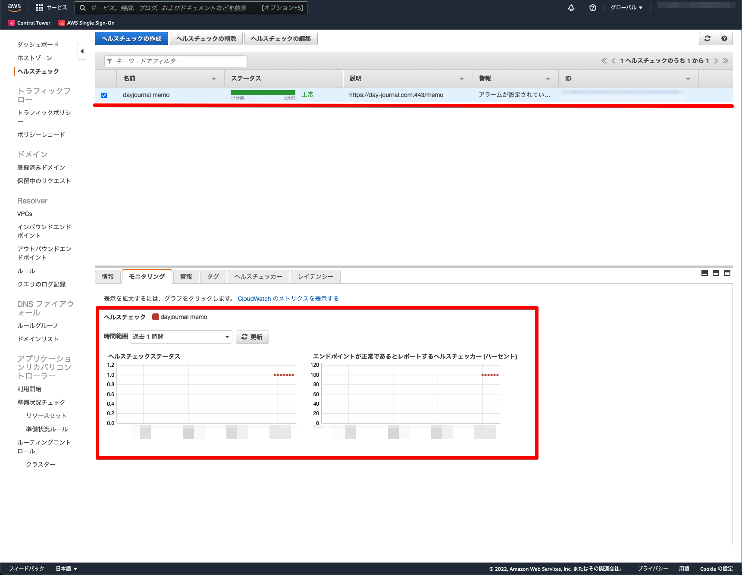This screenshot has width=742, height=575.
Task: Uncheck the dayjournal memo row checkbox
Action: tap(104, 95)
